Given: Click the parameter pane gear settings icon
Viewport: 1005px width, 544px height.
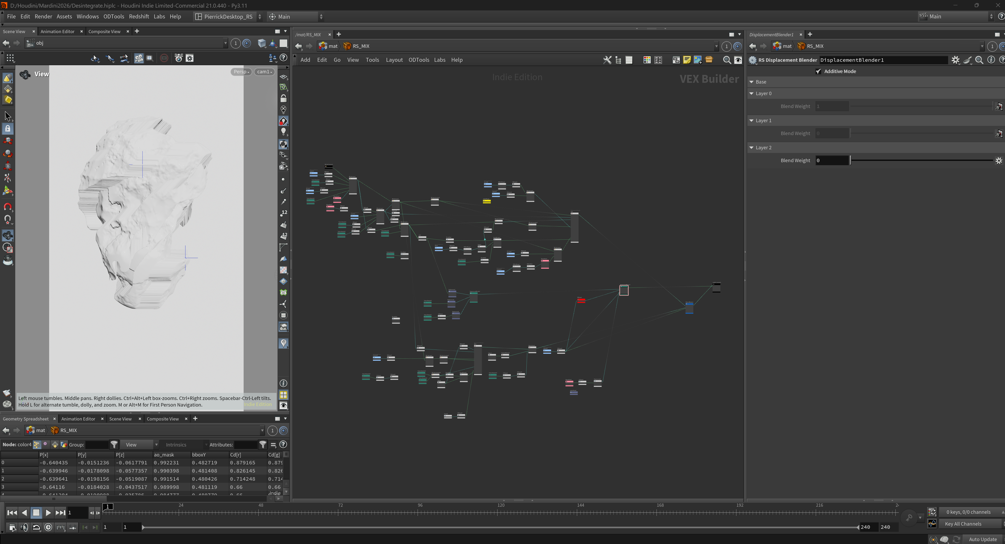Looking at the screenshot, I should 955,60.
